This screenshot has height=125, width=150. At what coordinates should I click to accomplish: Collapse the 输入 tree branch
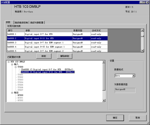(12, 64)
